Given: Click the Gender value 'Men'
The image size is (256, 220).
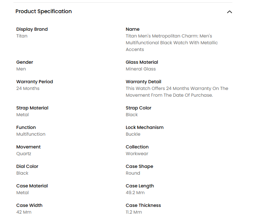Looking at the screenshot, I should (21, 69).
